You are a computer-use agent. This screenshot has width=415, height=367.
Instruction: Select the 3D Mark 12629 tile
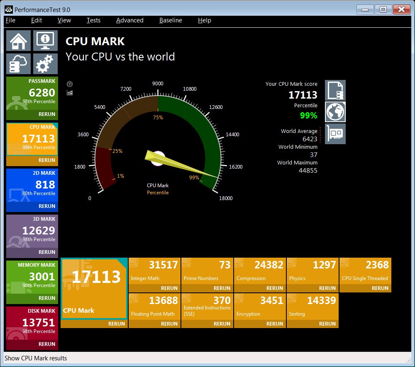point(32,231)
